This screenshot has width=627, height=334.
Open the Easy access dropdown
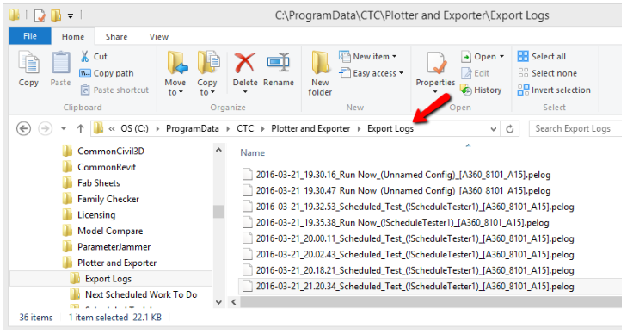coord(371,73)
